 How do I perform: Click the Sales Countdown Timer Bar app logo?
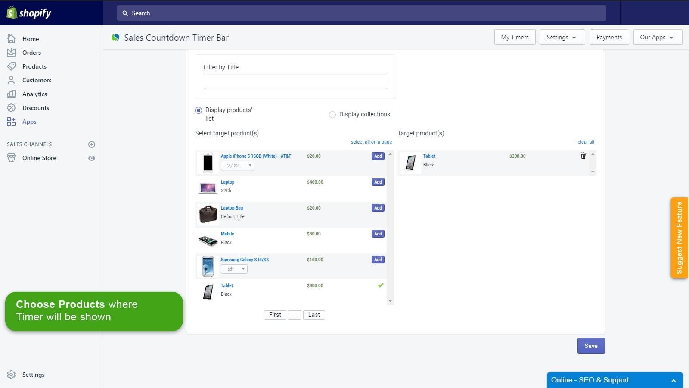115,38
